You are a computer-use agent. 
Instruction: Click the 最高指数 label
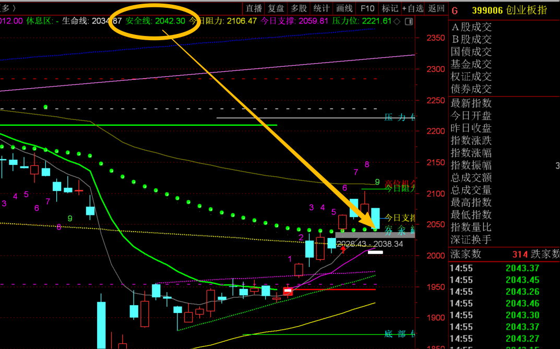(471, 202)
